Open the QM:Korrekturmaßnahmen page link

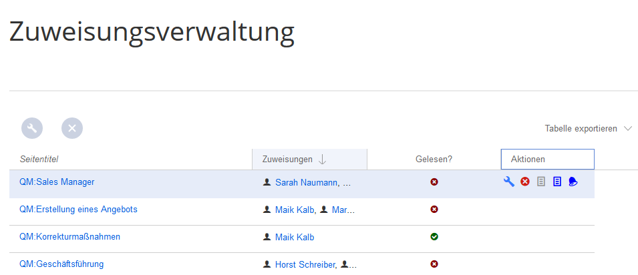(x=69, y=237)
